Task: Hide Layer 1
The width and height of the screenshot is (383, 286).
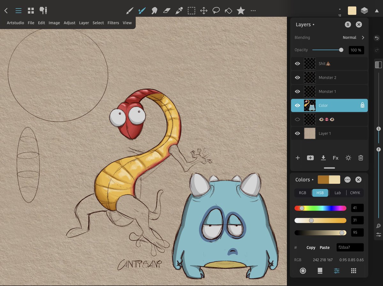Action: (x=297, y=134)
